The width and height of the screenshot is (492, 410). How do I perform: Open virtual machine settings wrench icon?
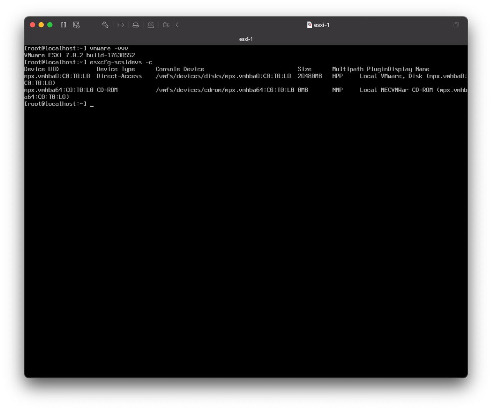pos(105,25)
